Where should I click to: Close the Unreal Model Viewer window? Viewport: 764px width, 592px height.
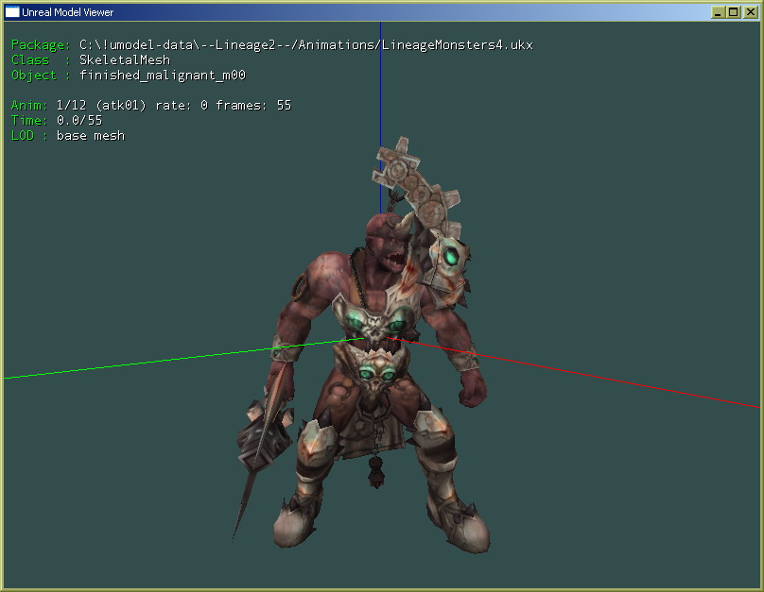point(750,12)
